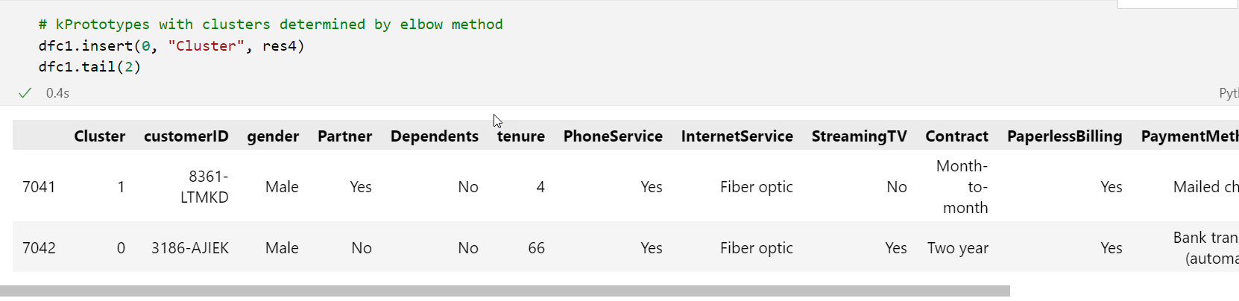
Task: Click the Month-to-month contract cell
Action: [965, 187]
